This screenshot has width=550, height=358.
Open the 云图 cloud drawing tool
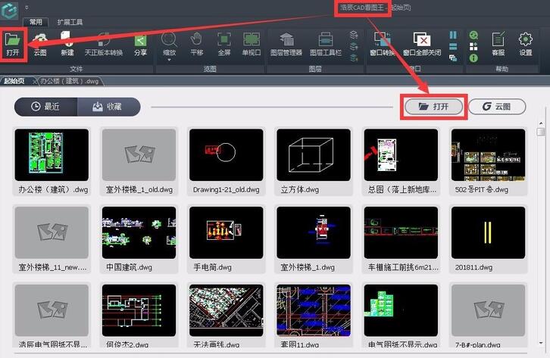click(x=40, y=45)
